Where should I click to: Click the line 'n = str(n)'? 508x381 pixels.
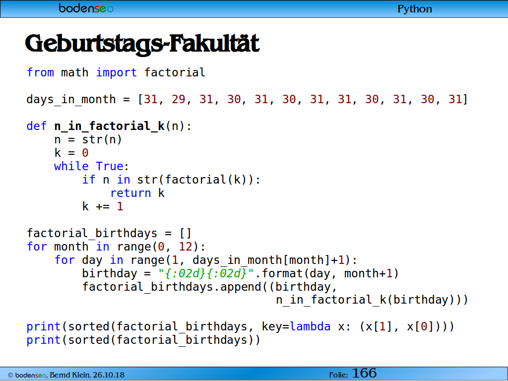pyautogui.click(x=88, y=139)
